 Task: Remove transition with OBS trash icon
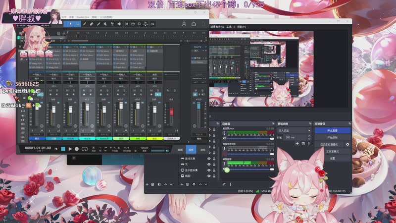tap(303, 144)
